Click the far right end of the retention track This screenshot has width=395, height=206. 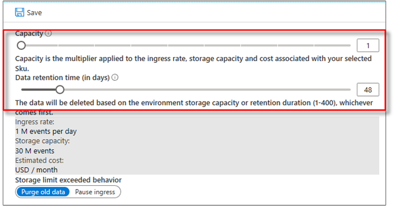[x=349, y=90]
